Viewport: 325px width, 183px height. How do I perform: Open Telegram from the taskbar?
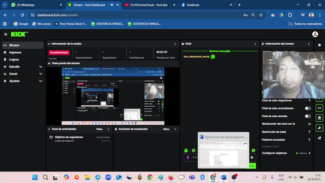[98, 177]
